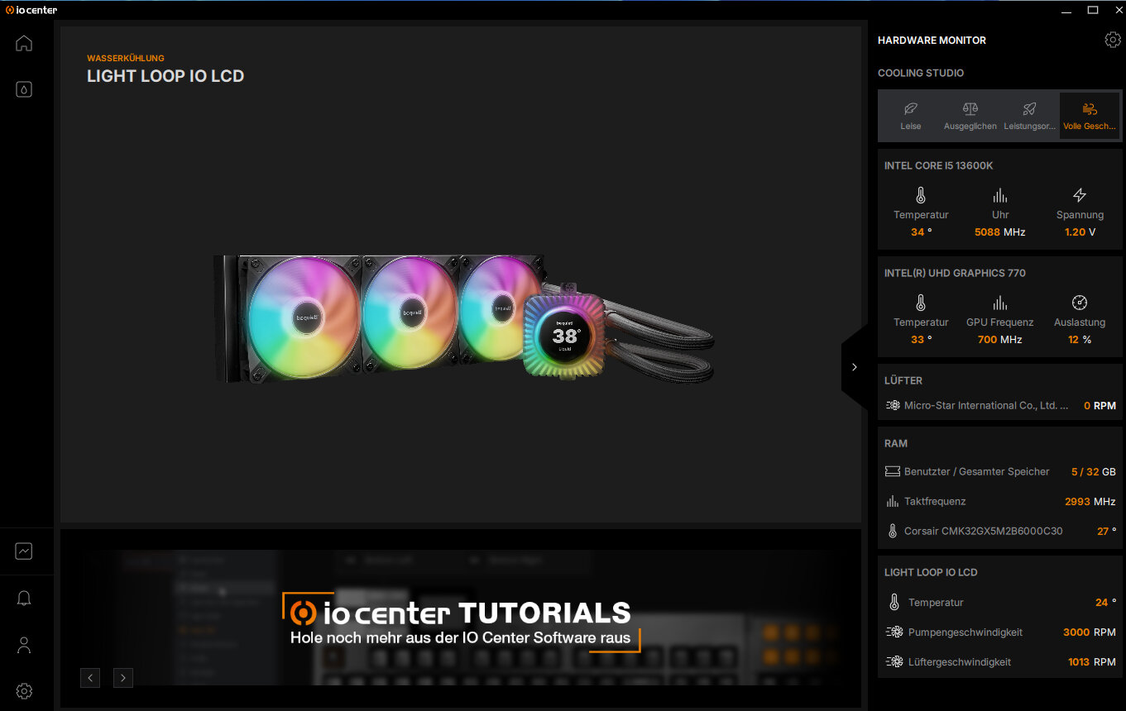The image size is (1126, 711).
Task: Go to previous tutorial banner slide
Action: point(90,678)
